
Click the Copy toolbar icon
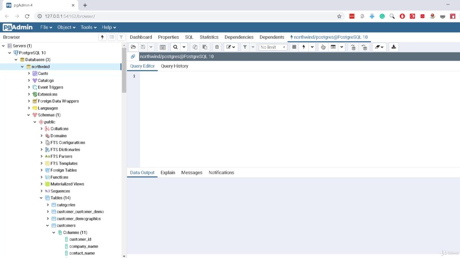195,47
